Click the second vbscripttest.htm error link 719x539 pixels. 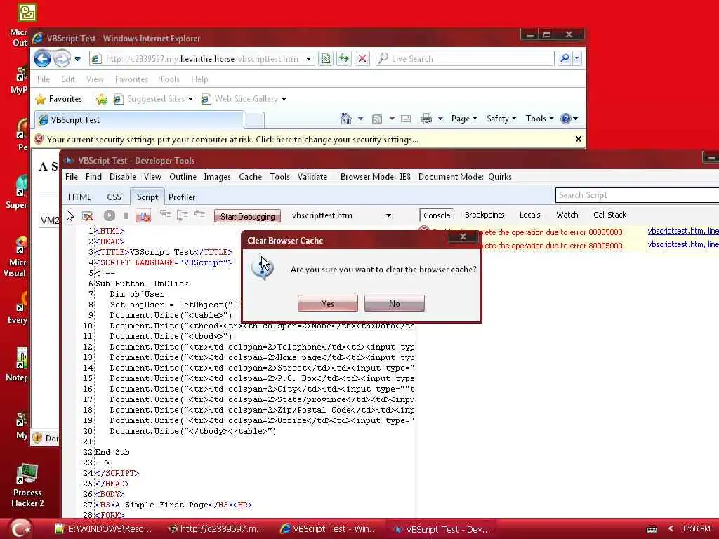(682, 245)
